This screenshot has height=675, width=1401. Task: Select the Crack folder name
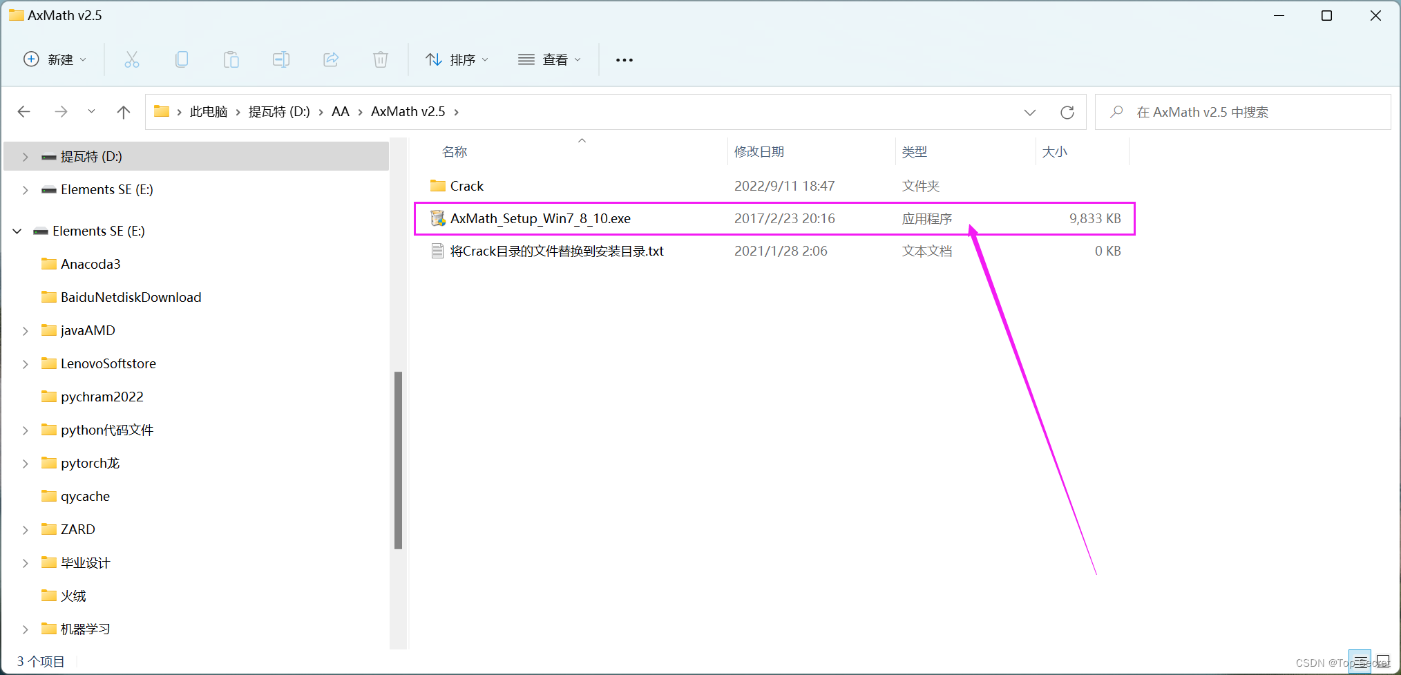(467, 186)
